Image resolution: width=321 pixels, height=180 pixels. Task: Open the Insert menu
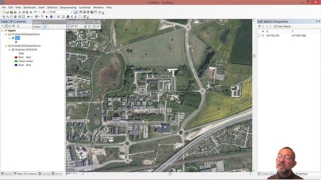pos(41,7)
